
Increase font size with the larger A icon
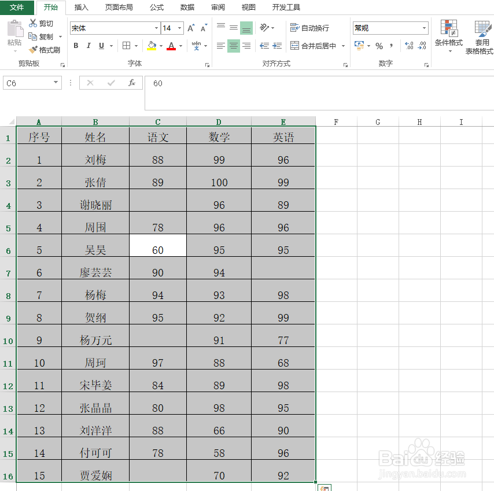pyautogui.click(x=191, y=28)
